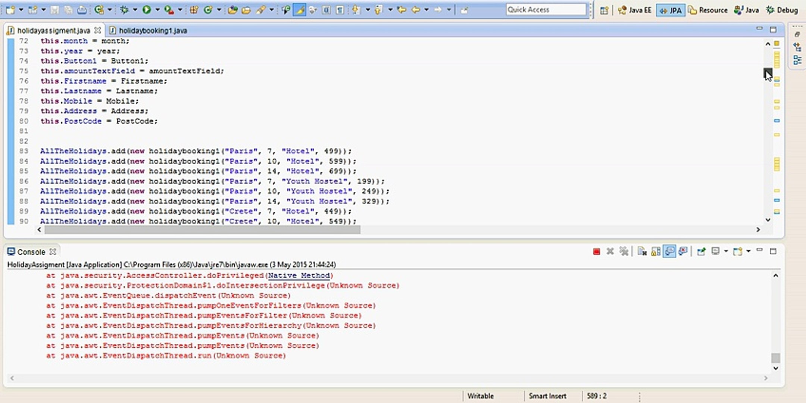
Task: Click the Save All icon
Action: pyautogui.click(x=68, y=10)
